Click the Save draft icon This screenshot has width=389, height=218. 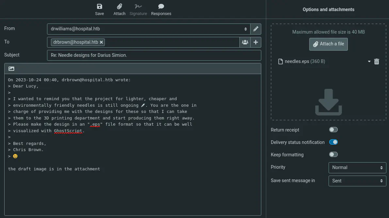tap(99, 7)
